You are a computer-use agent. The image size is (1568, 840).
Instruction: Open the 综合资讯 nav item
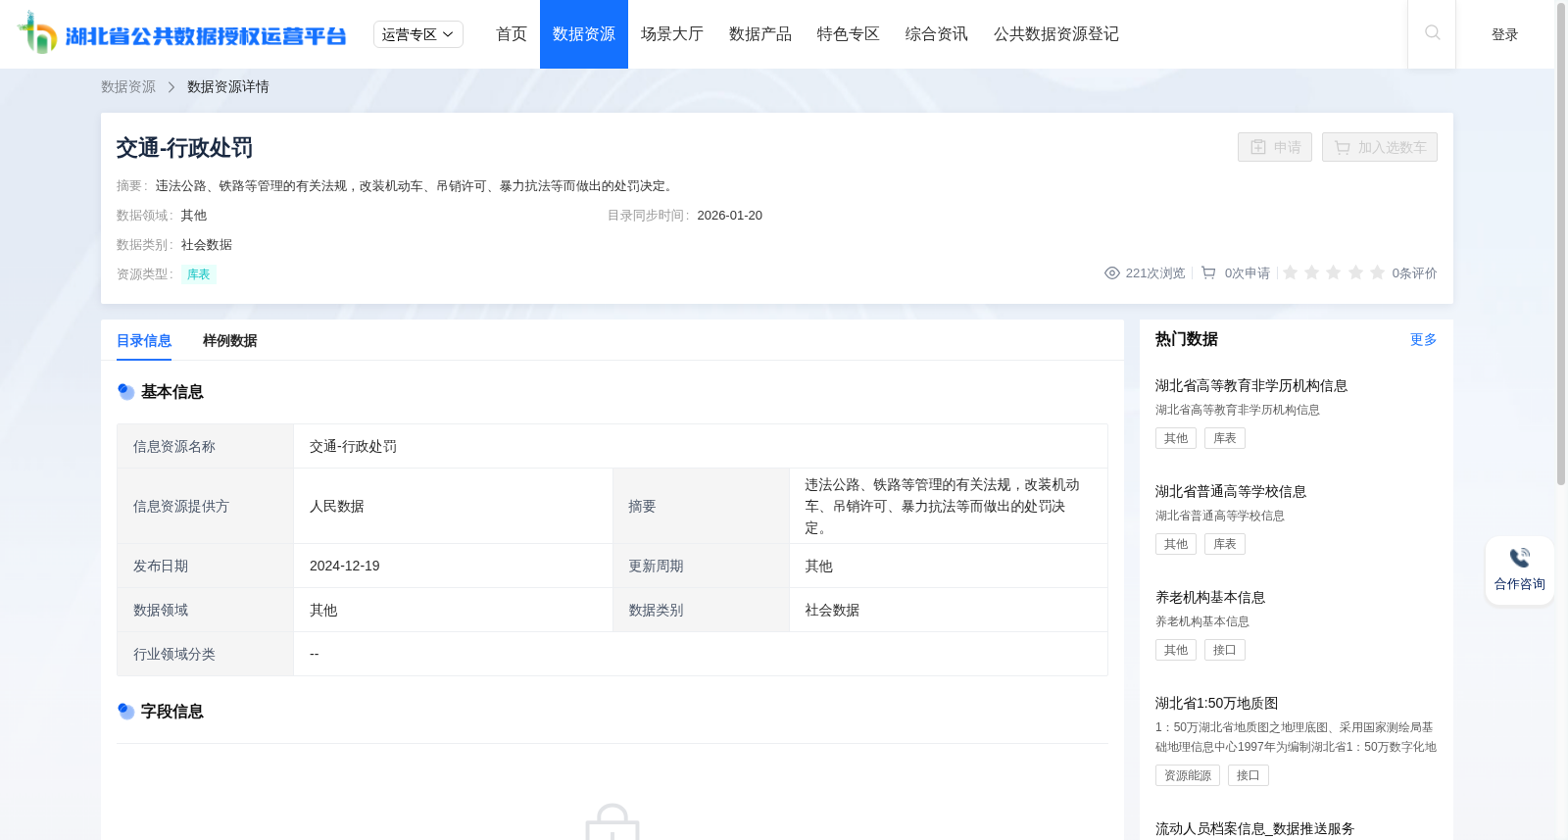pos(937,34)
